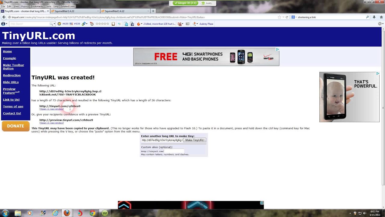Click the custom alias input field
Viewport: 385px width, 217px height.
click(x=174, y=151)
